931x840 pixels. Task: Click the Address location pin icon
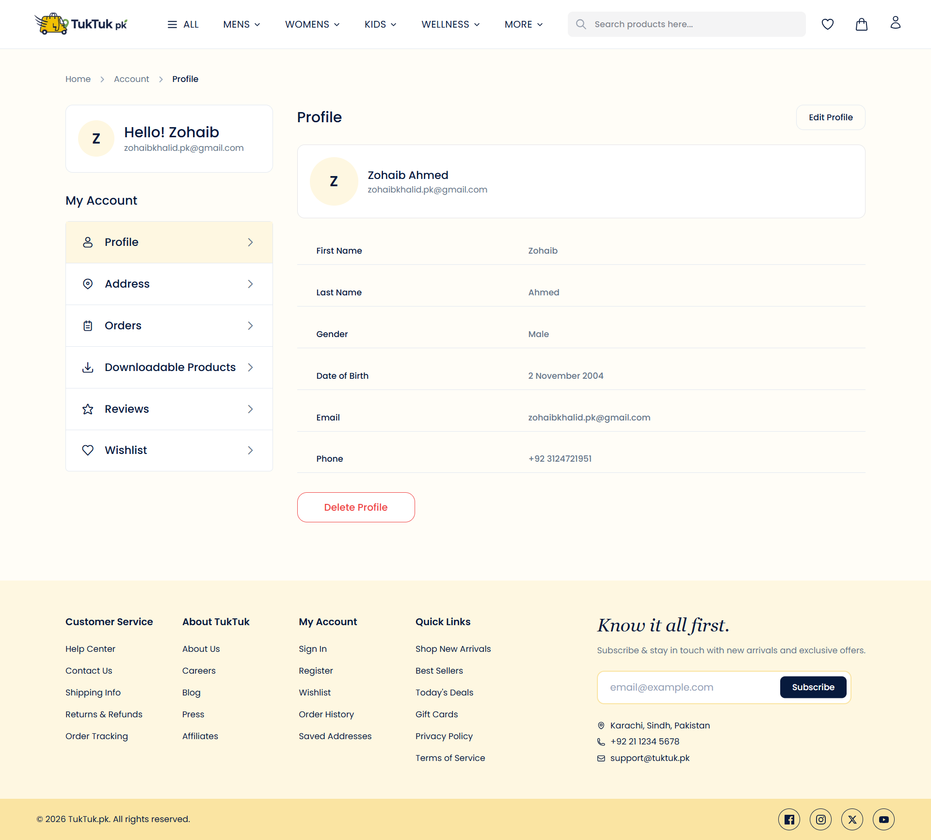[88, 284]
